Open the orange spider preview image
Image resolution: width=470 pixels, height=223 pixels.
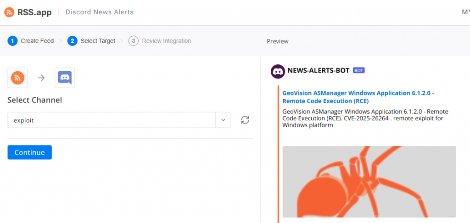(x=369, y=182)
